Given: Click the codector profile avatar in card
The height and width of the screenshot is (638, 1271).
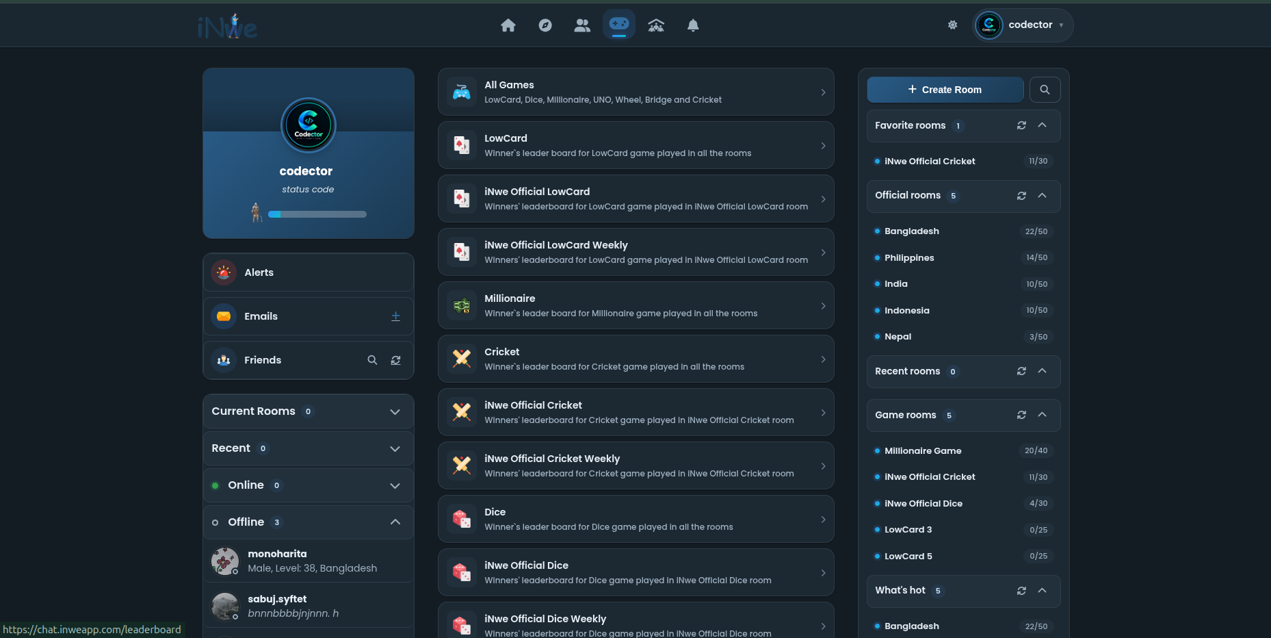Looking at the screenshot, I should coord(309,125).
